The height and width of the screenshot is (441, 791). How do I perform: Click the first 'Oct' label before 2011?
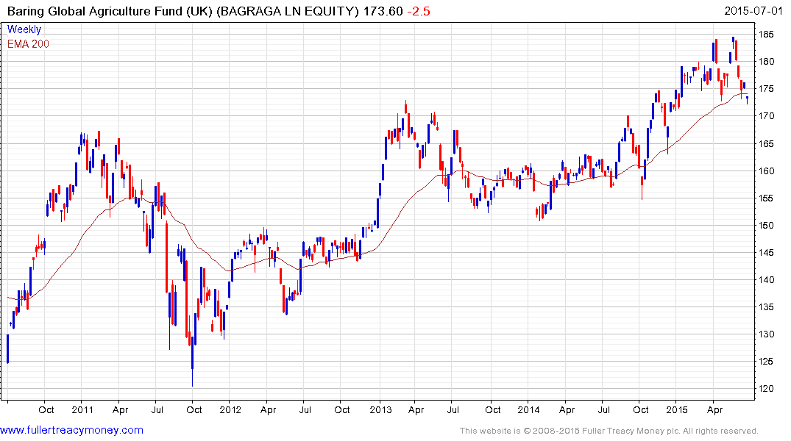(46, 409)
